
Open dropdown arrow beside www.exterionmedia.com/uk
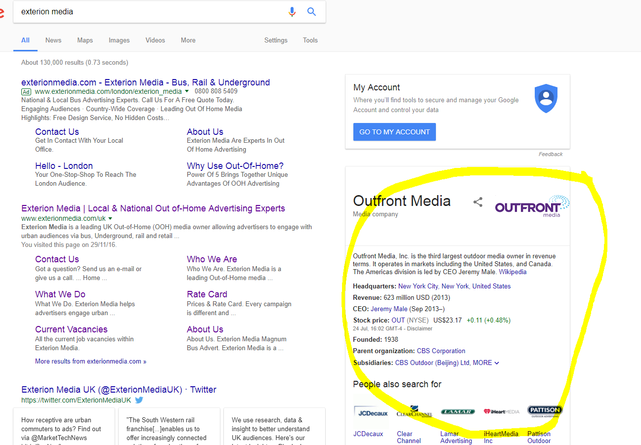(110, 218)
